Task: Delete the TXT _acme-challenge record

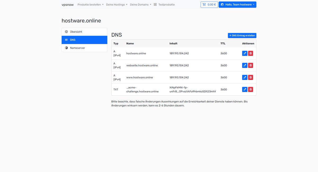Action: pos(250,89)
